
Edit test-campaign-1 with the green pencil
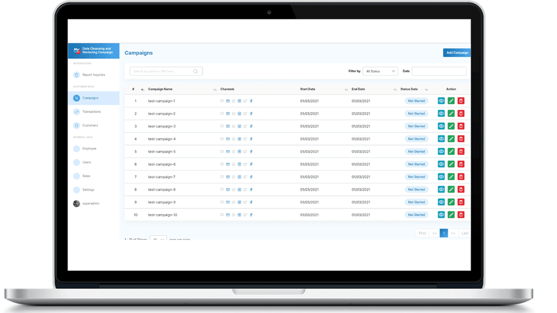[x=451, y=101]
